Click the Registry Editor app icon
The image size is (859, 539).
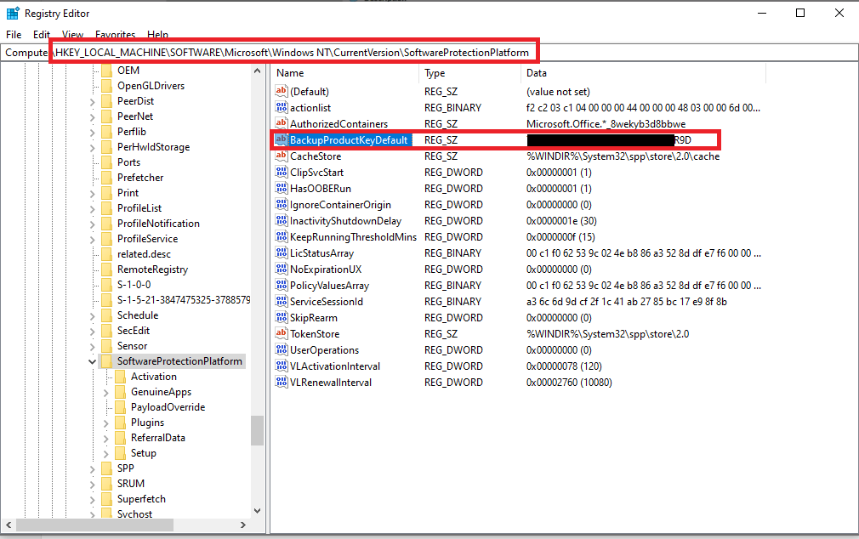[12, 13]
